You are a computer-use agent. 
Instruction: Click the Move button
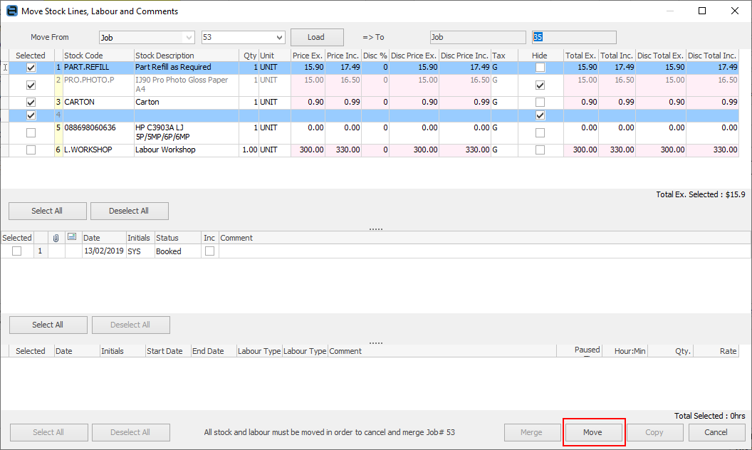coord(592,432)
